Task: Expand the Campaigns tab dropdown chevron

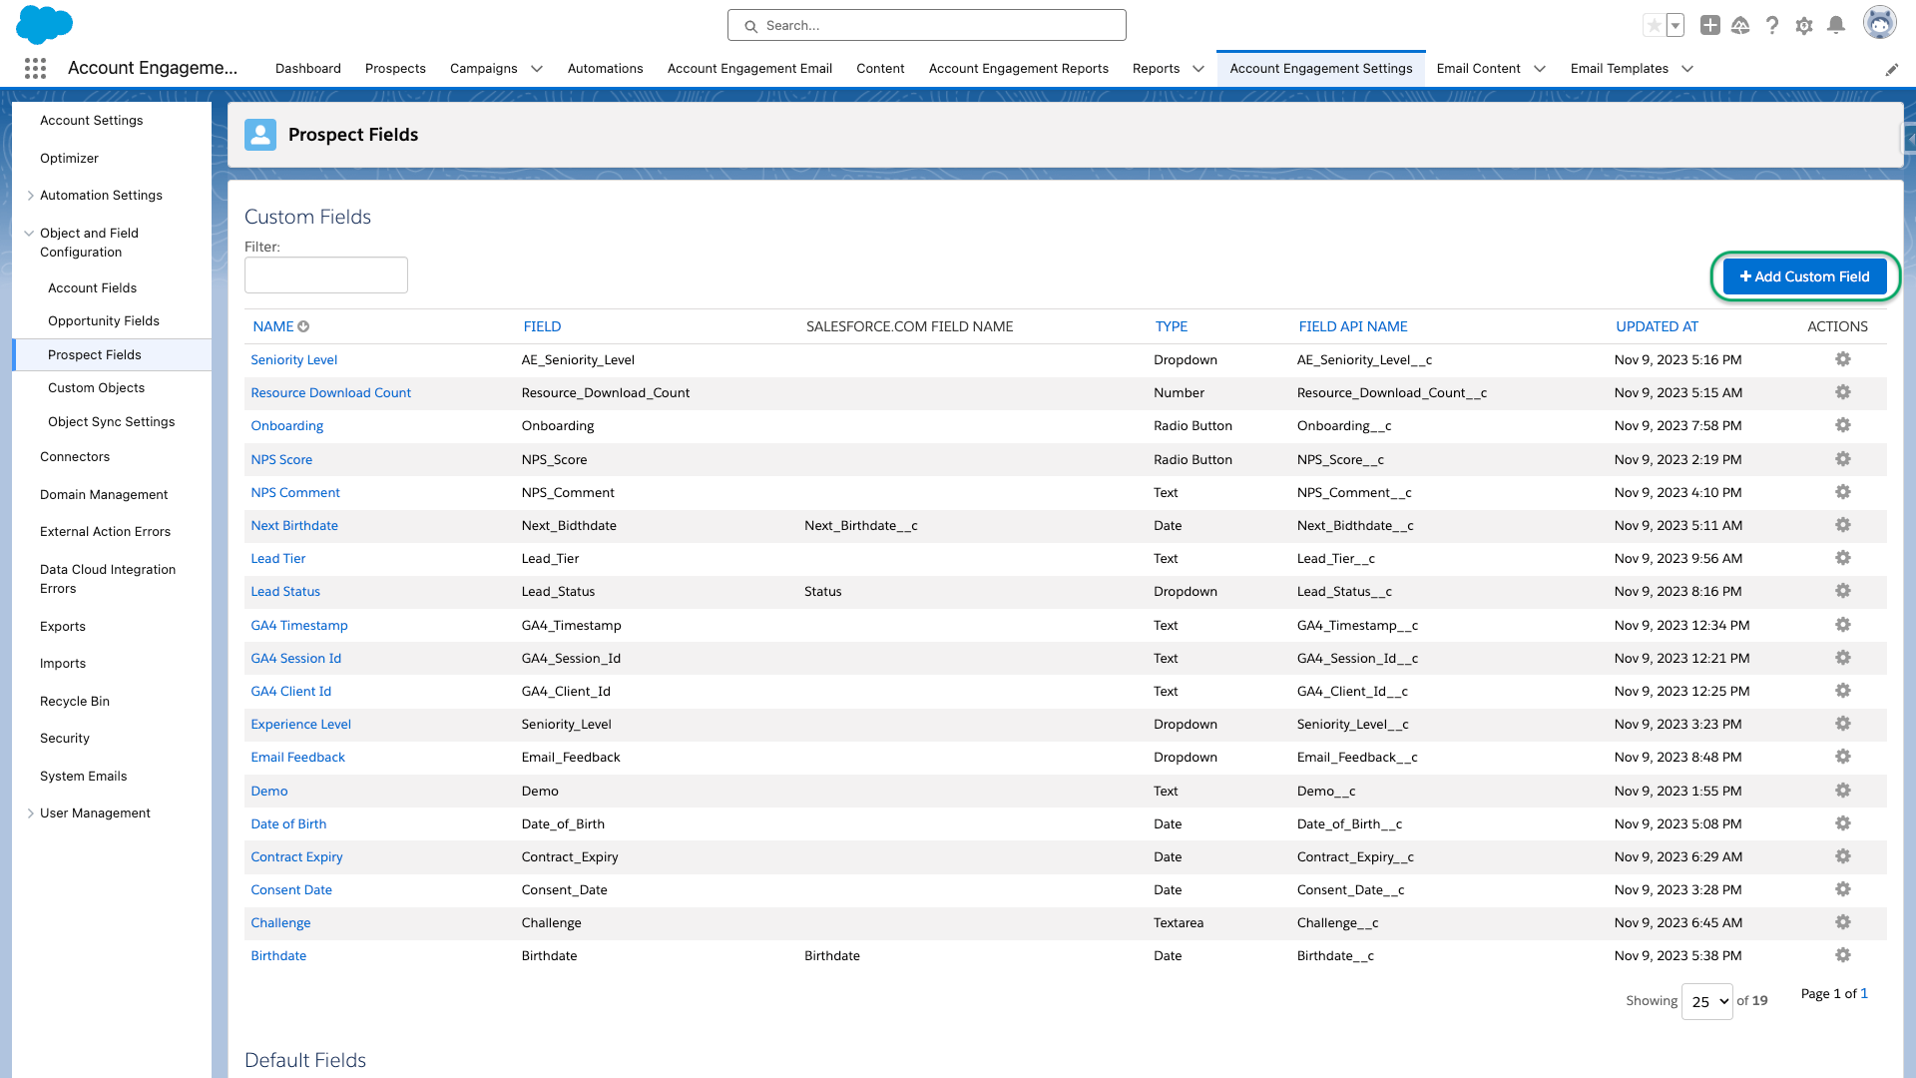Action: pyautogui.click(x=537, y=69)
